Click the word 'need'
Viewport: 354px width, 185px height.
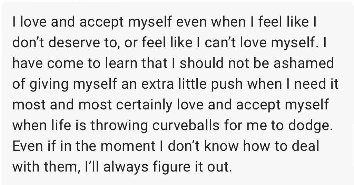click(311, 84)
